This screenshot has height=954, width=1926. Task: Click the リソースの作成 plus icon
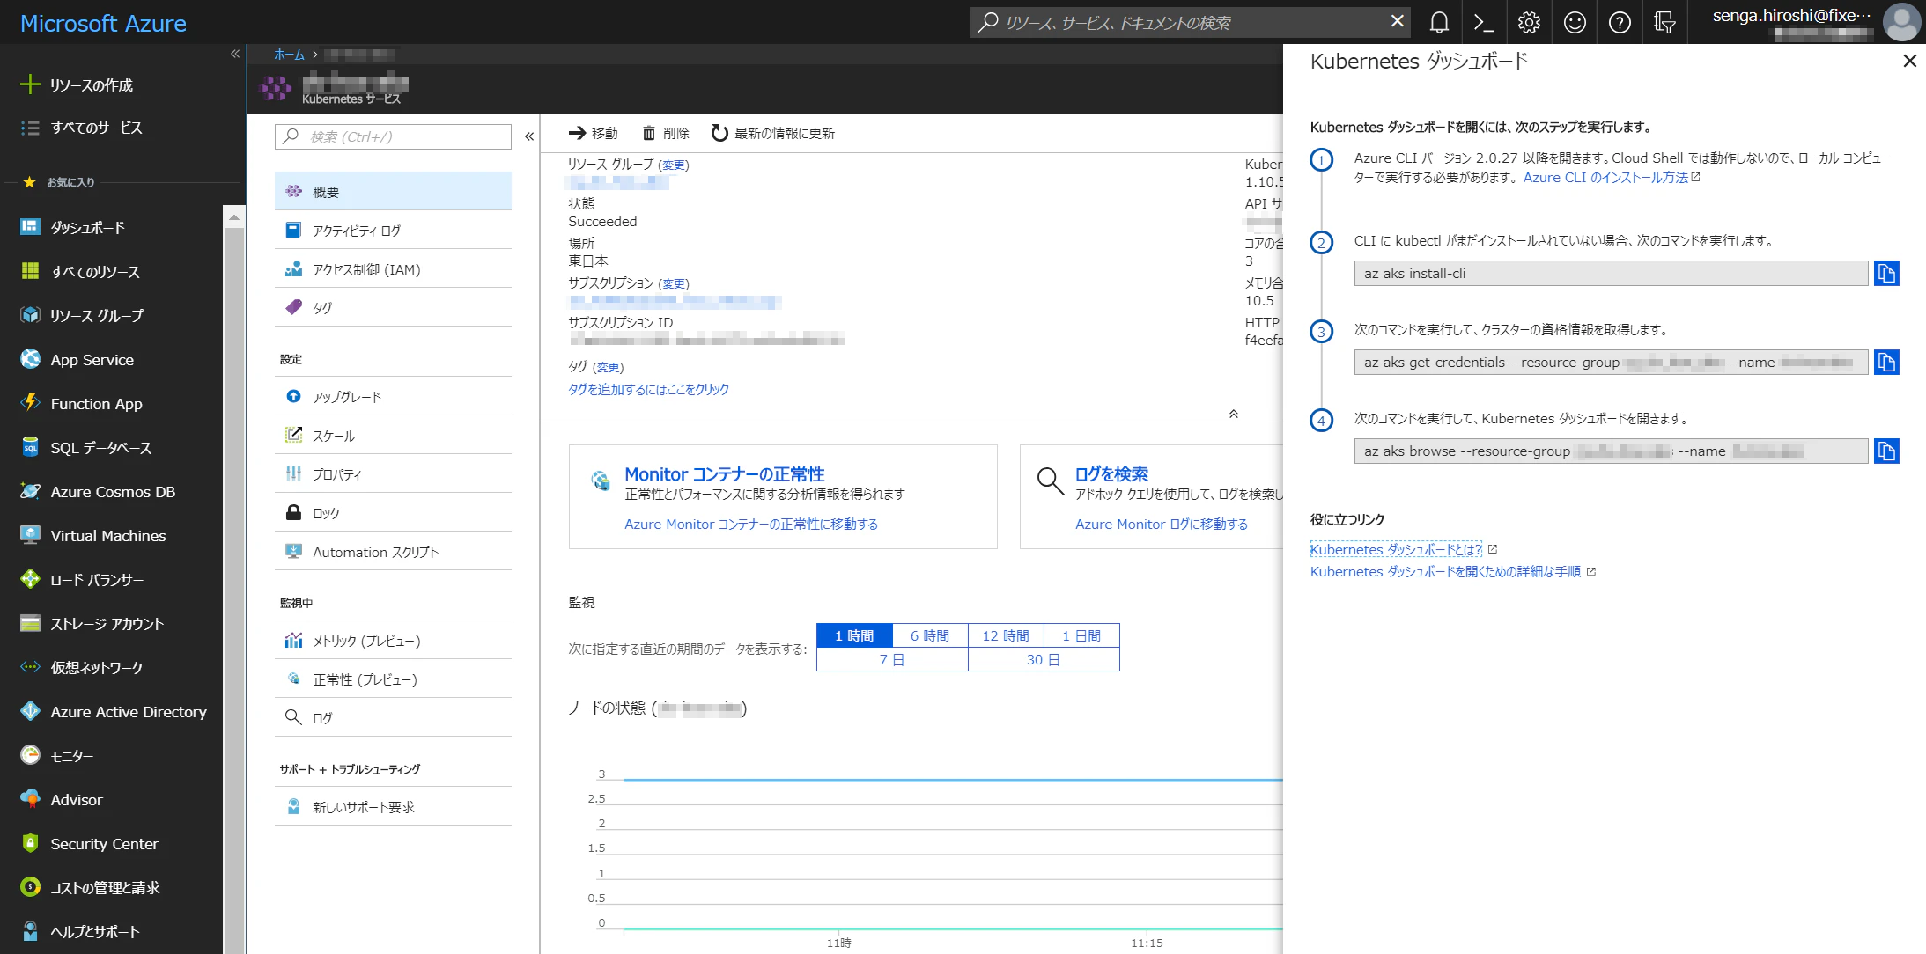pyautogui.click(x=30, y=84)
